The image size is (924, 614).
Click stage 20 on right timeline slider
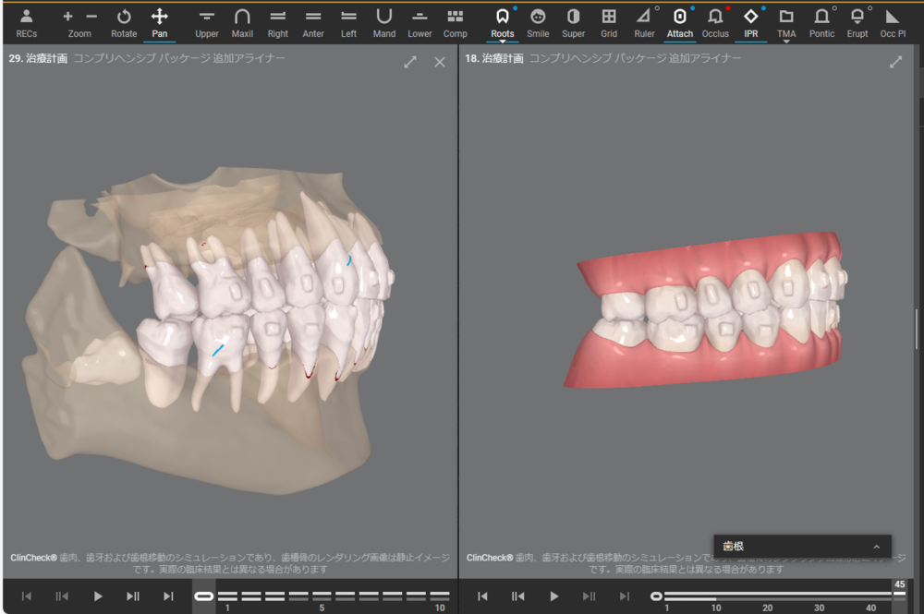click(x=768, y=596)
